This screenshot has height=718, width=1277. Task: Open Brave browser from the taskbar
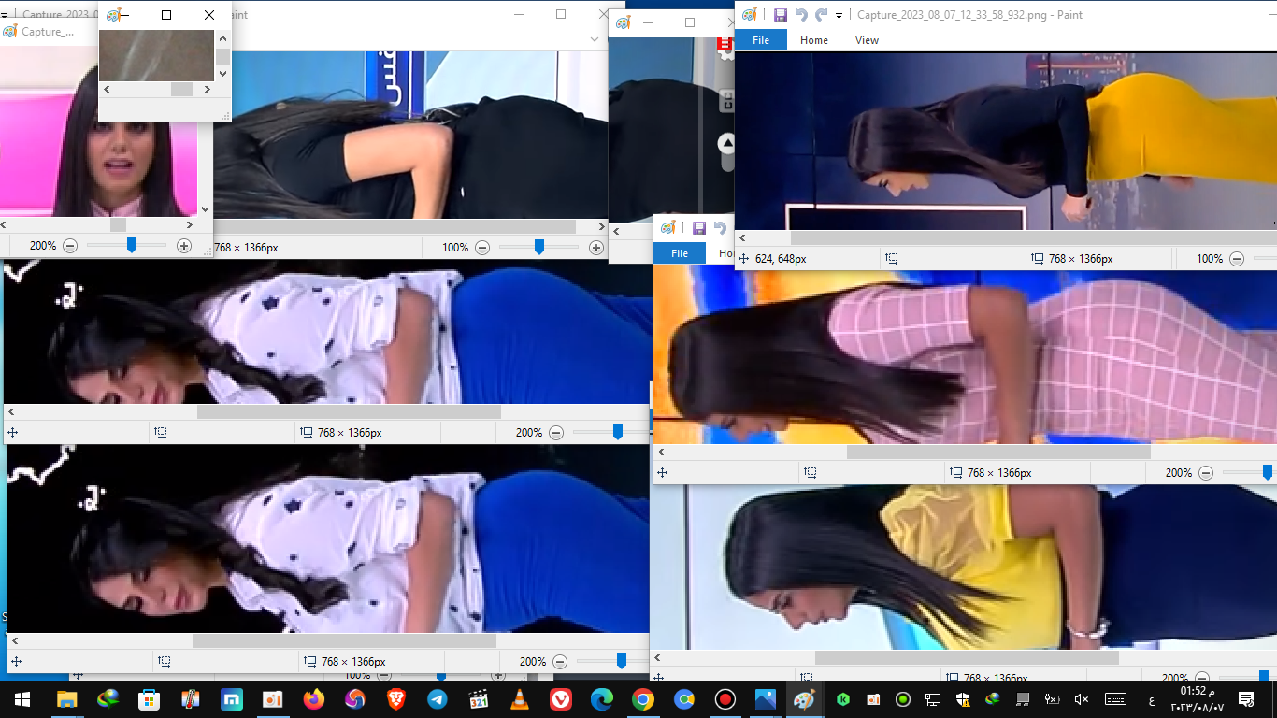click(x=395, y=699)
